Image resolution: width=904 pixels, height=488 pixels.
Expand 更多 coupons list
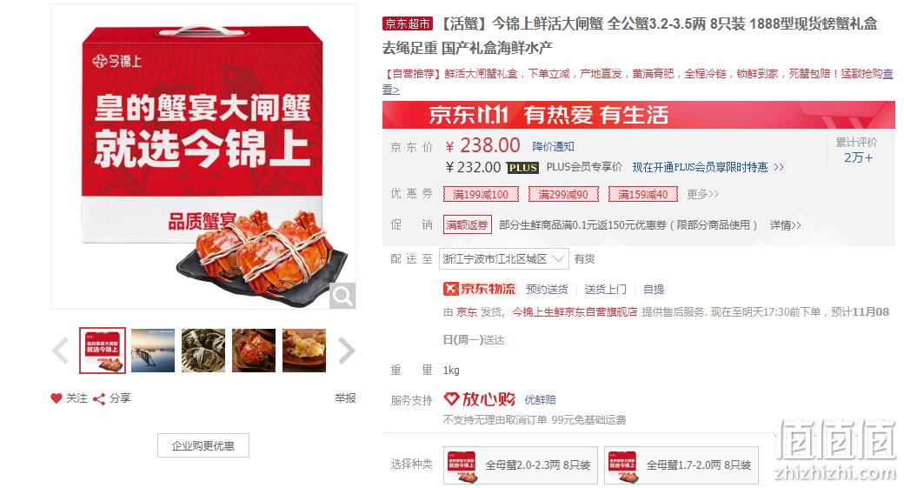[x=703, y=194]
